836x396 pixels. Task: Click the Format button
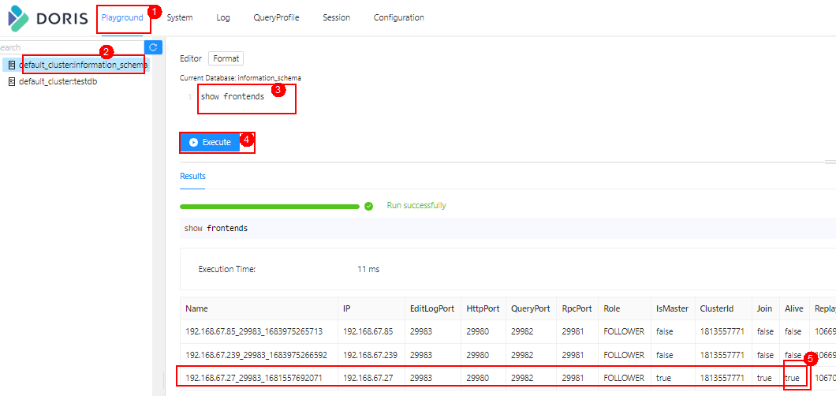pyautogui.click(x=226, y=58)
